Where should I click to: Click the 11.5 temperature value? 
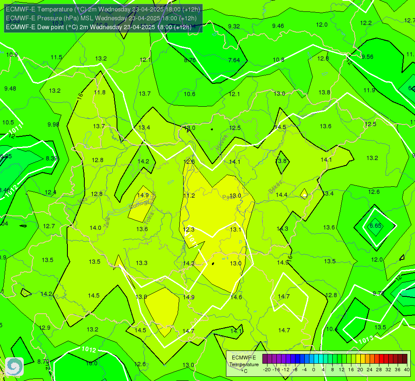(56, 58)
